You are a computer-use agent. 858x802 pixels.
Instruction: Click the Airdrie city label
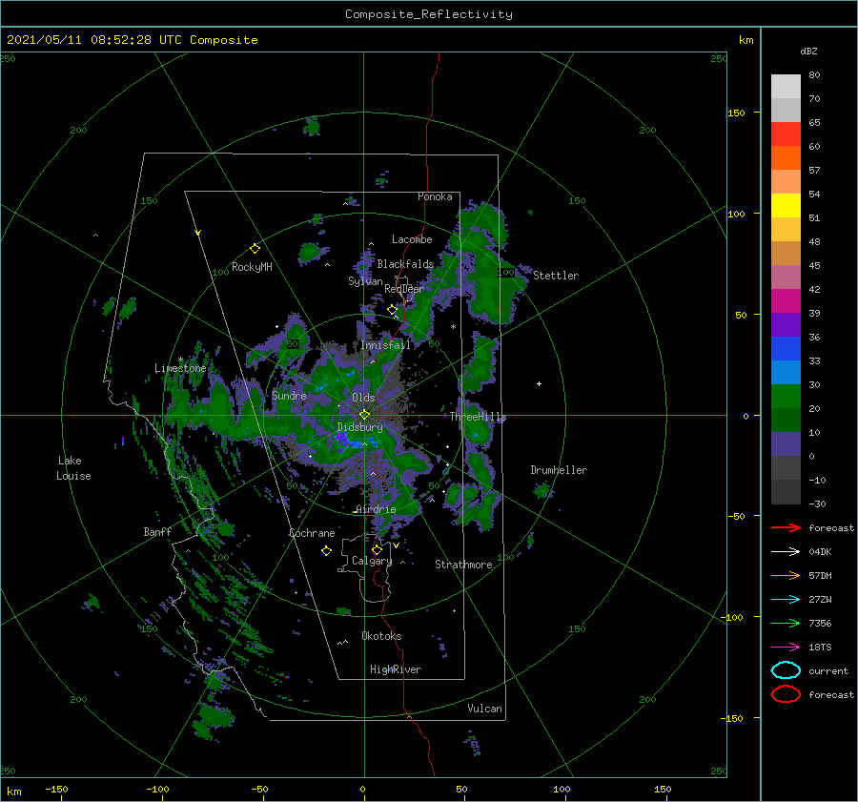(x=376, y=509)
